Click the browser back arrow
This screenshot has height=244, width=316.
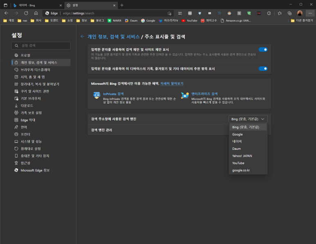pyautogui.click(x=7, y=14)
